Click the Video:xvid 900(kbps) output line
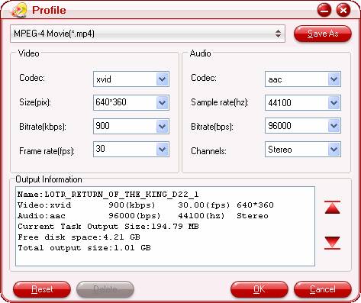 click(146, 205)
